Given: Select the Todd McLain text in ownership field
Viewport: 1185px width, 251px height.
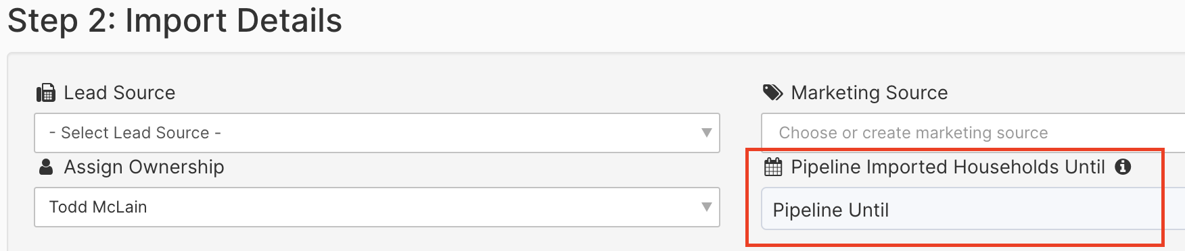Looking at the screenshot, I should [98, 207].
